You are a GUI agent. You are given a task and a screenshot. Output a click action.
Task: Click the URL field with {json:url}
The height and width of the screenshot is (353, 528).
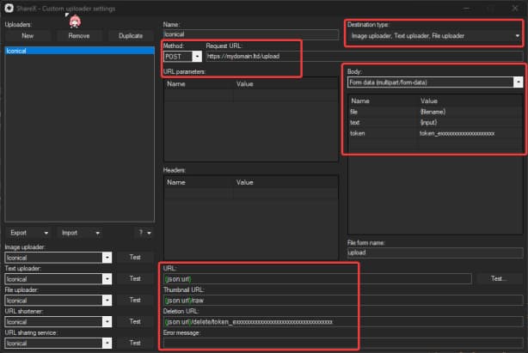pyautogui.click(x=317, y=278)
